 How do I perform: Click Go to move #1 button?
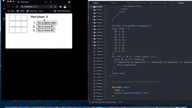[x=46, y=27]
